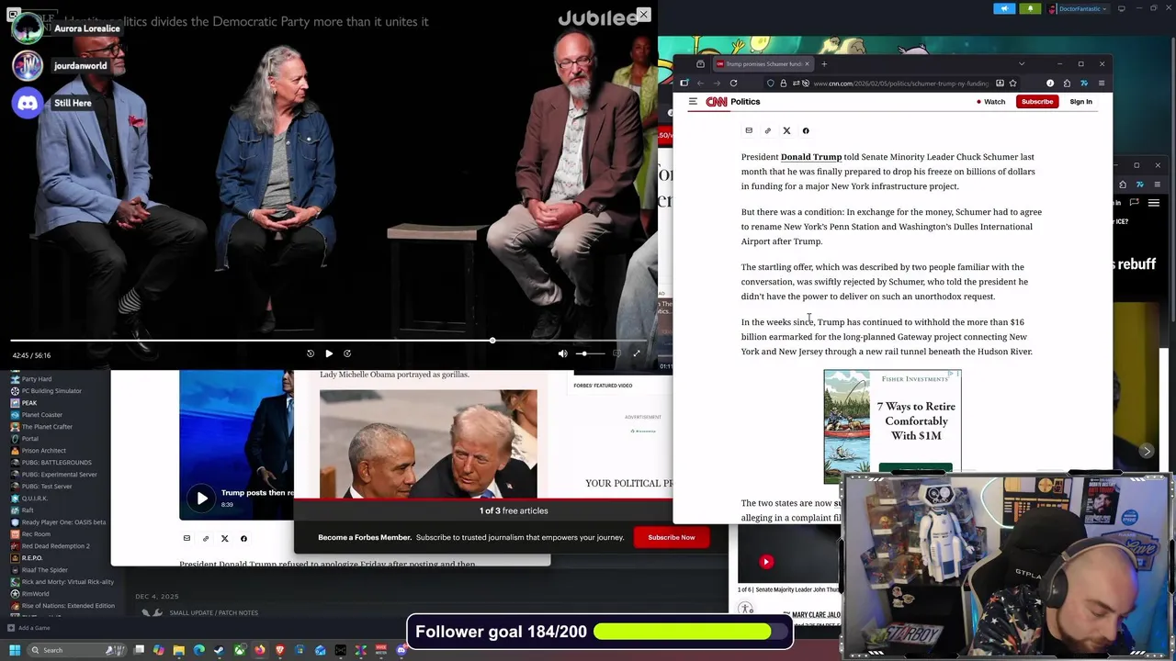Viewport: 1176px width, 661px height.
Task: Play the Jubilee video
Action: [x=329, y=353]
